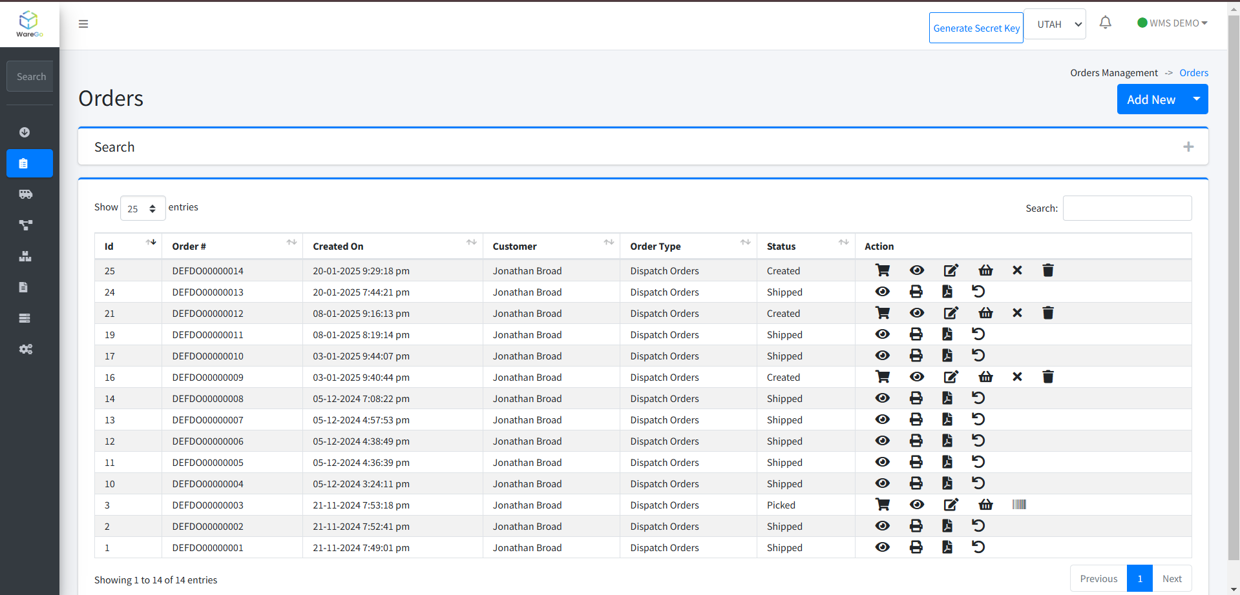Click basket icon for order DEFDO00000003

tap(985, 505)
